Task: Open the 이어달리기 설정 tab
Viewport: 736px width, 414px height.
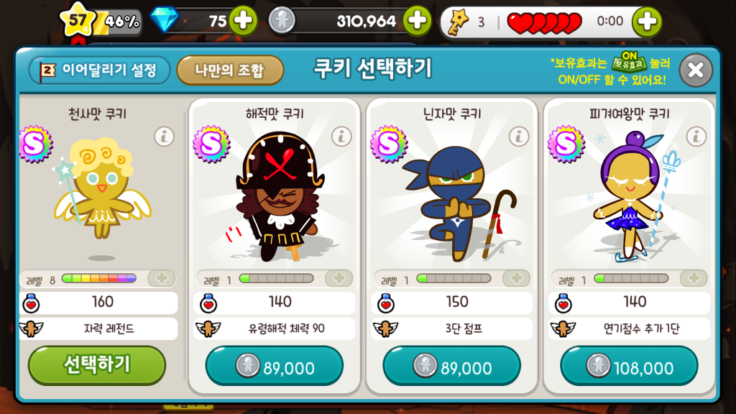Action: tap(99, 70)
